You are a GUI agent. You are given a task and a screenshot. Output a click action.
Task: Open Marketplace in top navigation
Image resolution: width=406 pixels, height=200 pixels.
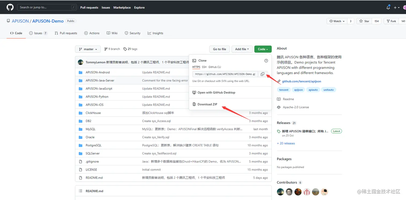coord(122,8)
